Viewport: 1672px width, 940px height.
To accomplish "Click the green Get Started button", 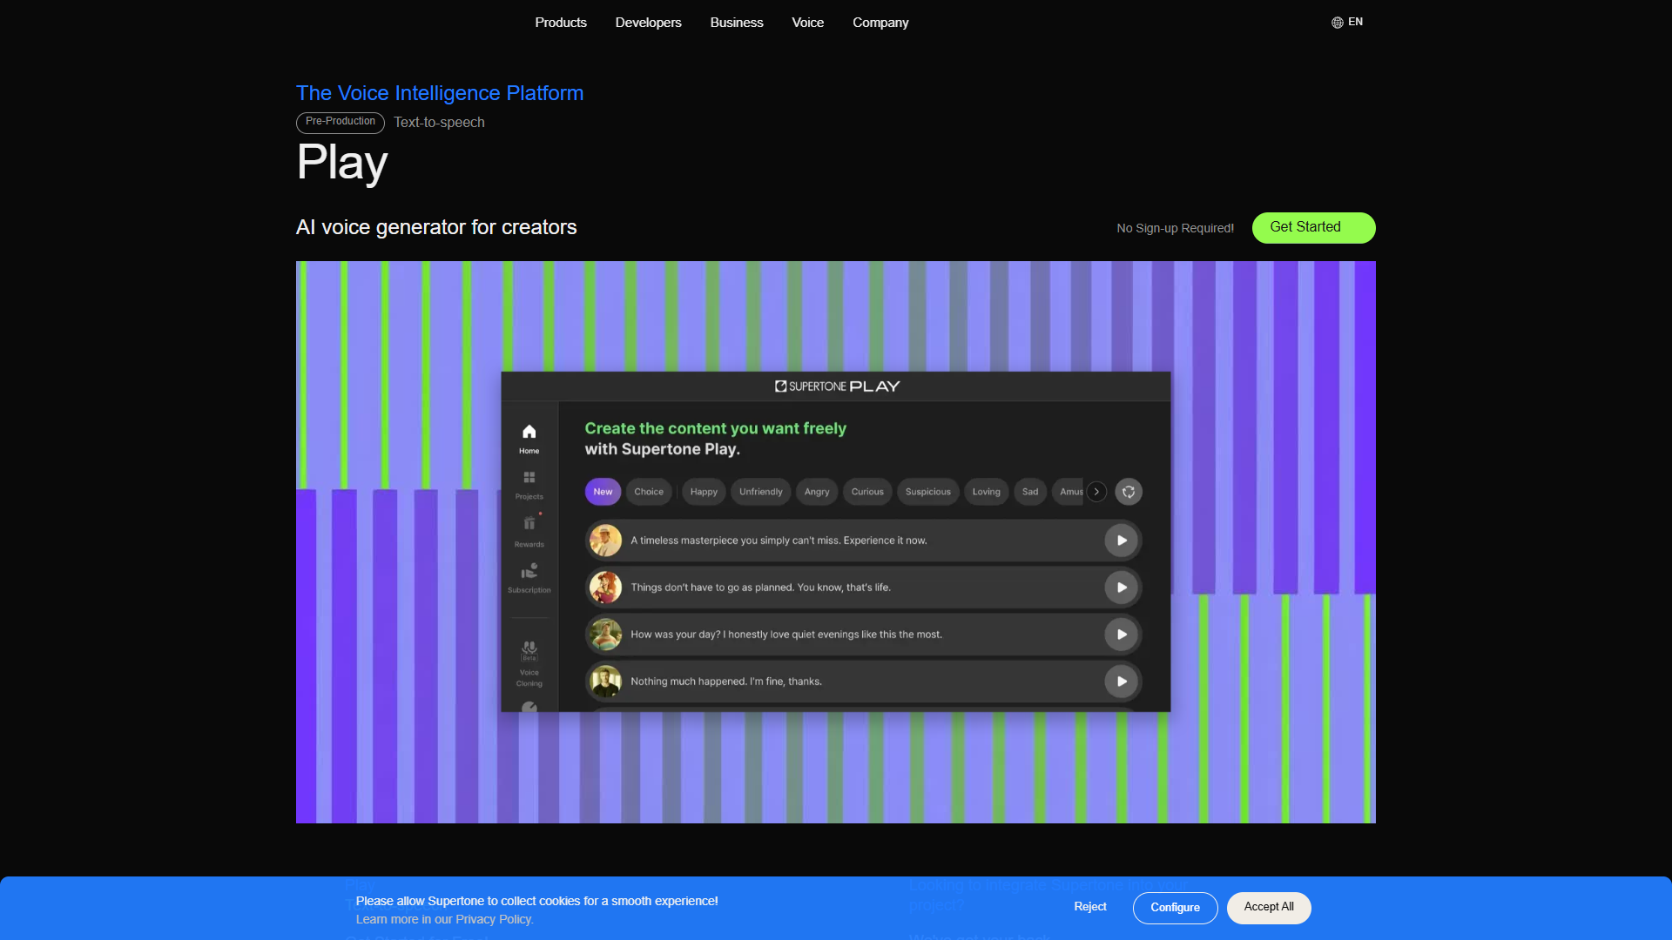I will 1313,228.
